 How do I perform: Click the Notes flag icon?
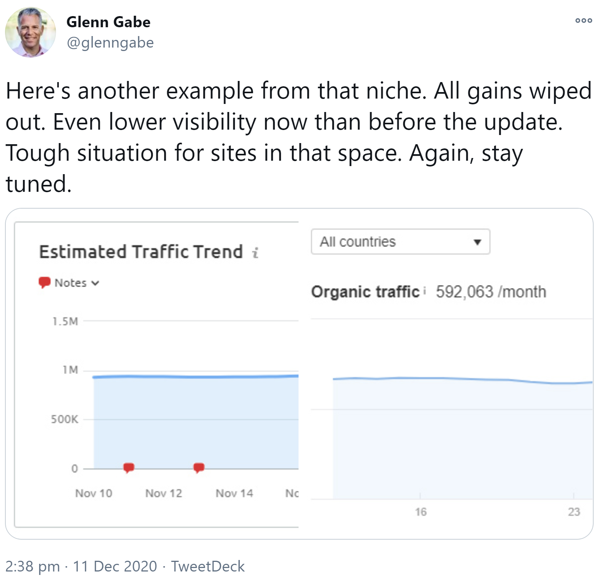click(x=45, y=283)
